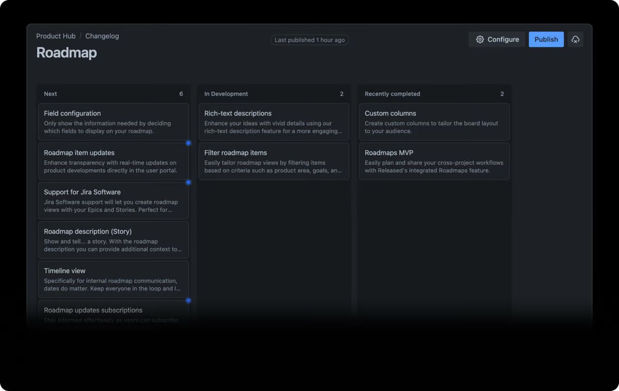The height and width of the screenshot is (391, 619).
Task: Select the blue dot on Support for Jira Software card
Action: (188, 182)
